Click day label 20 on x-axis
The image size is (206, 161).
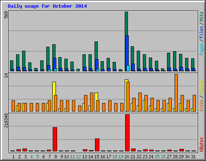[127, 157]
